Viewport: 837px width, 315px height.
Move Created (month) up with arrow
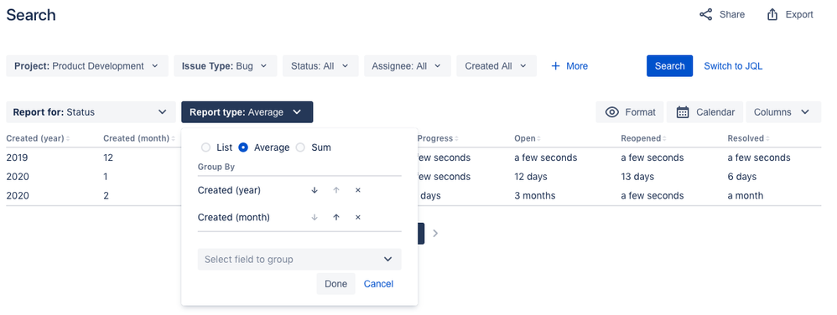pyautogui.click(x=336, y=218)
